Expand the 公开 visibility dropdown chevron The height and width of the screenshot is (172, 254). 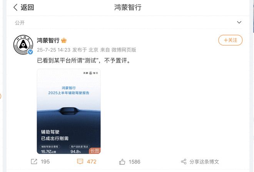[239, 22]
